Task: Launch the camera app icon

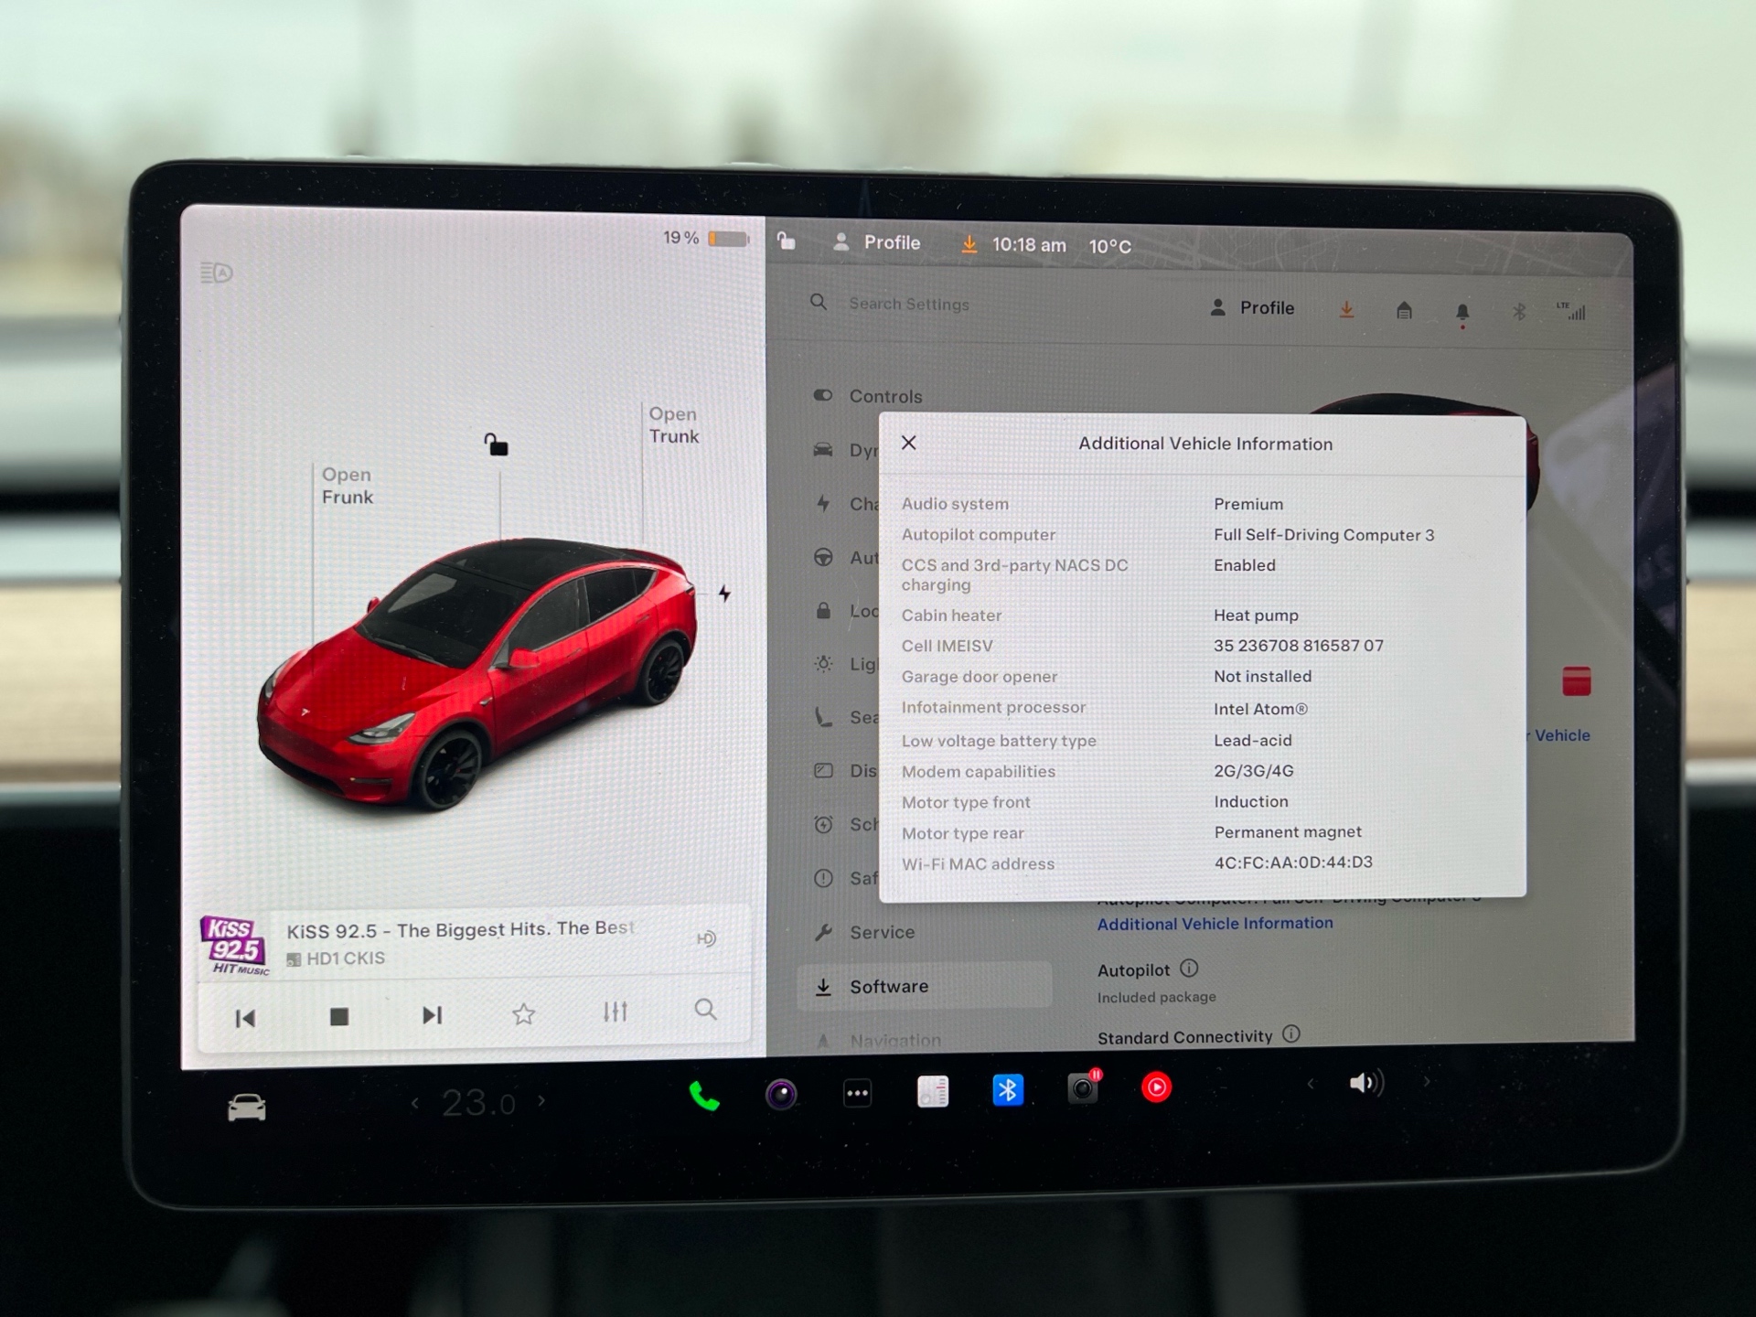Action: pyautogui.click(x=781, y=1095)
